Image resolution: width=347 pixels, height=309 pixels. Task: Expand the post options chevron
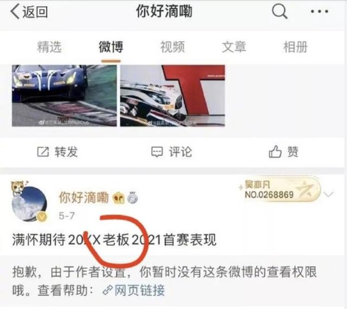(328, 194)
